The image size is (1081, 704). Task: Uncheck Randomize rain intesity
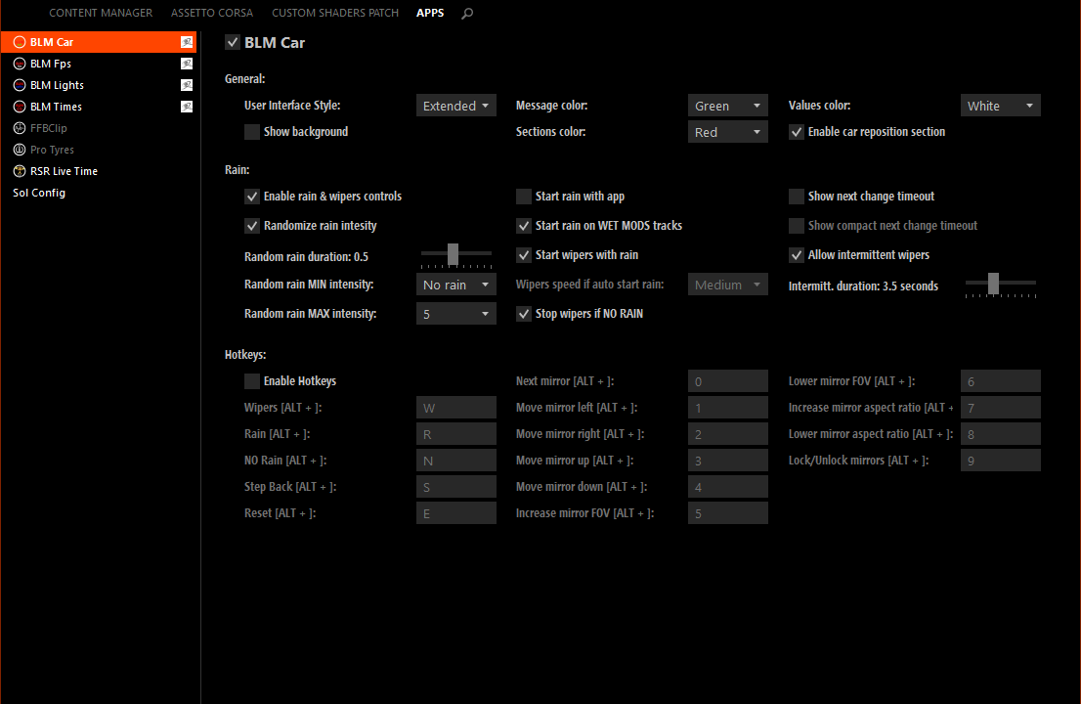point(251,226)
